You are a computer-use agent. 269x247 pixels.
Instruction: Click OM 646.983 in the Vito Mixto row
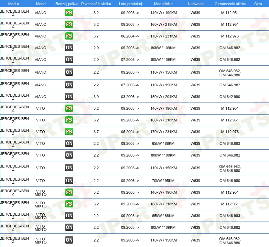pyautogui.click(x=230, y=216)
